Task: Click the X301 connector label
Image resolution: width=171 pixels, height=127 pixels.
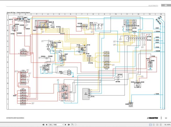Action: click(x=157, y=28)
